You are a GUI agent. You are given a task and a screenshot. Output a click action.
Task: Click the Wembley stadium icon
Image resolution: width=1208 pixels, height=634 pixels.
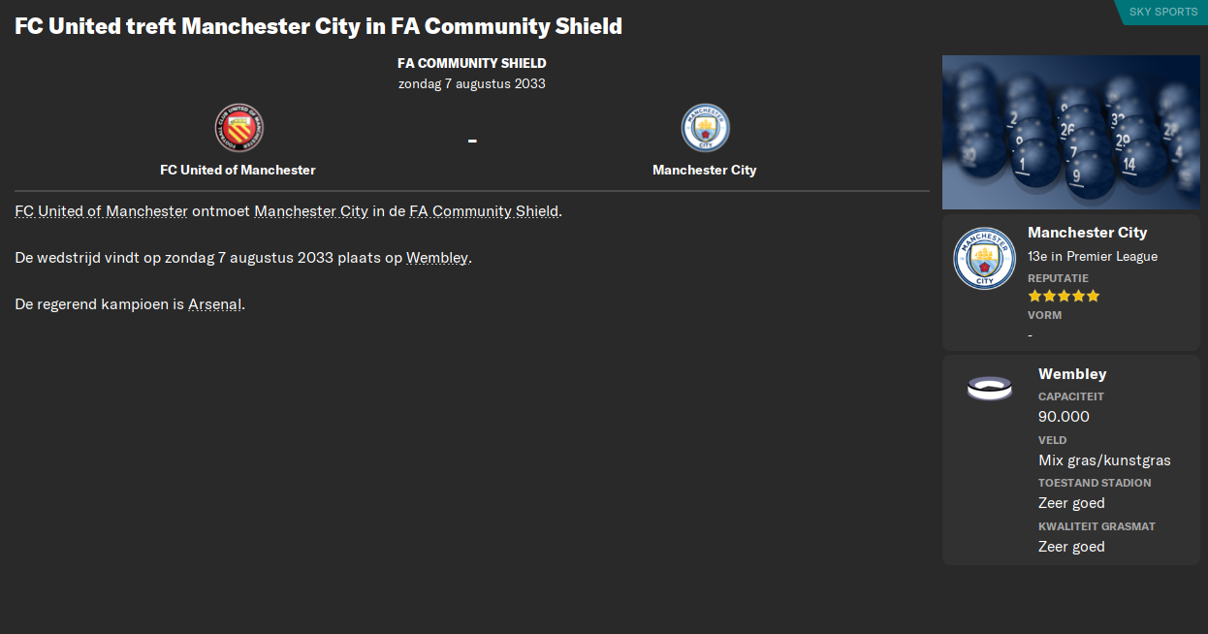point(989,387)
